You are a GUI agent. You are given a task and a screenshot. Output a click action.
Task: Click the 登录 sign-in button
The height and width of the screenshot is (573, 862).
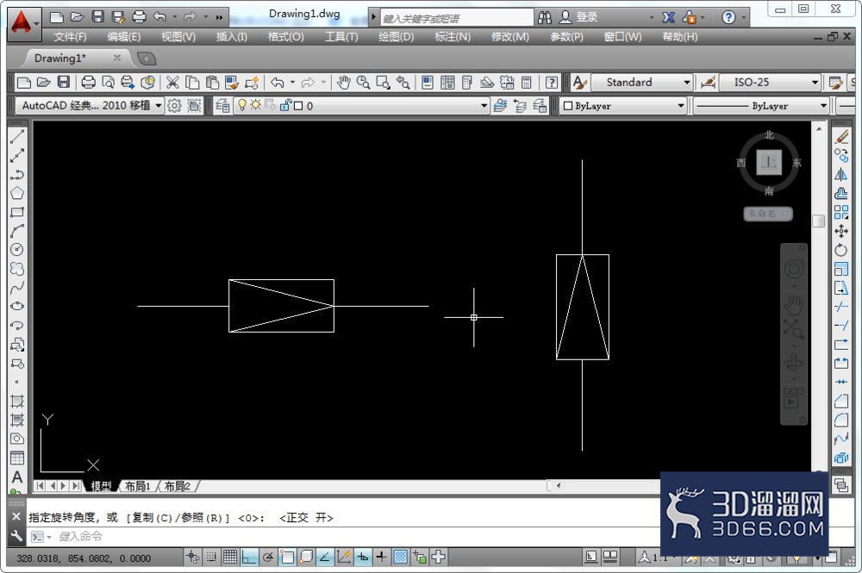point(578,17)
